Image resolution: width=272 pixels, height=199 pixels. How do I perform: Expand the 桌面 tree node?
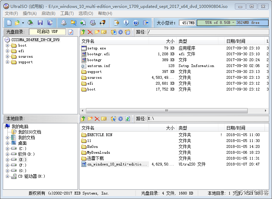pyautogui.click(x=7, y=143)
